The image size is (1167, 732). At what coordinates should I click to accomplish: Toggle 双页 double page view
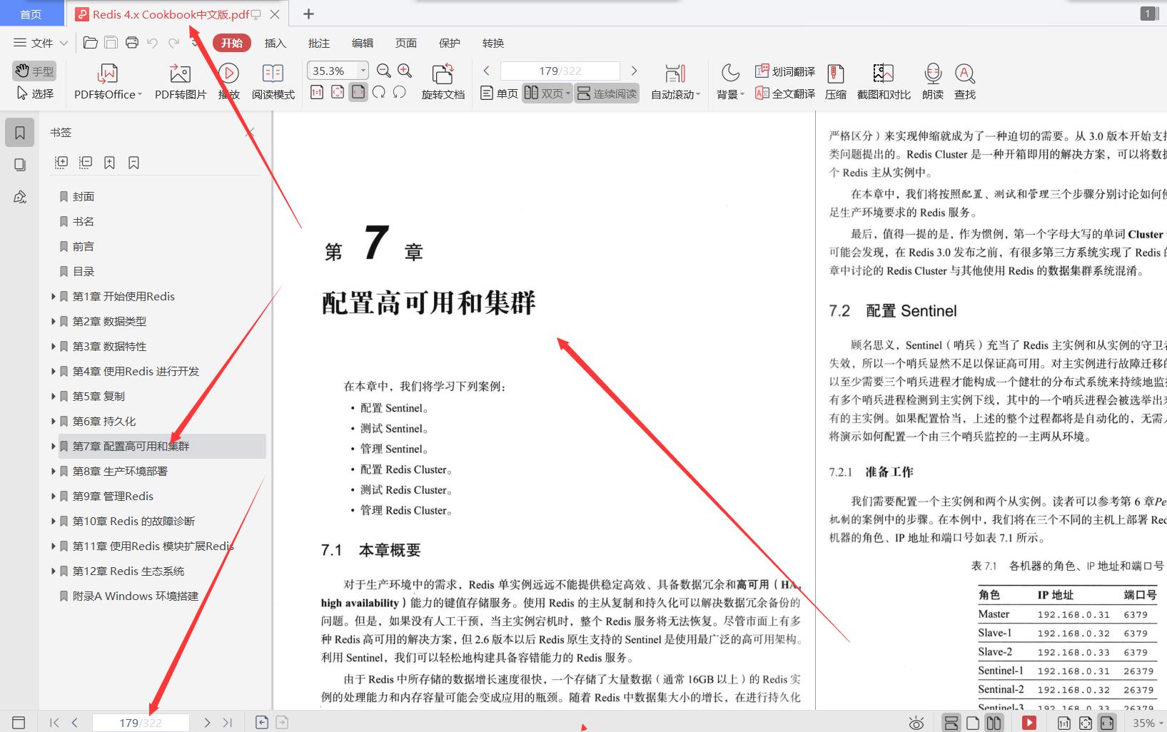(547, 93)
